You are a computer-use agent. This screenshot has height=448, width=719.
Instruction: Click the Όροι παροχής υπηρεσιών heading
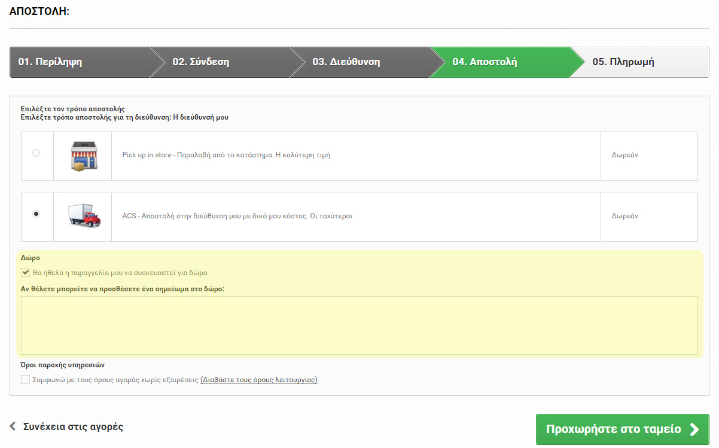(x=63, y=365)
